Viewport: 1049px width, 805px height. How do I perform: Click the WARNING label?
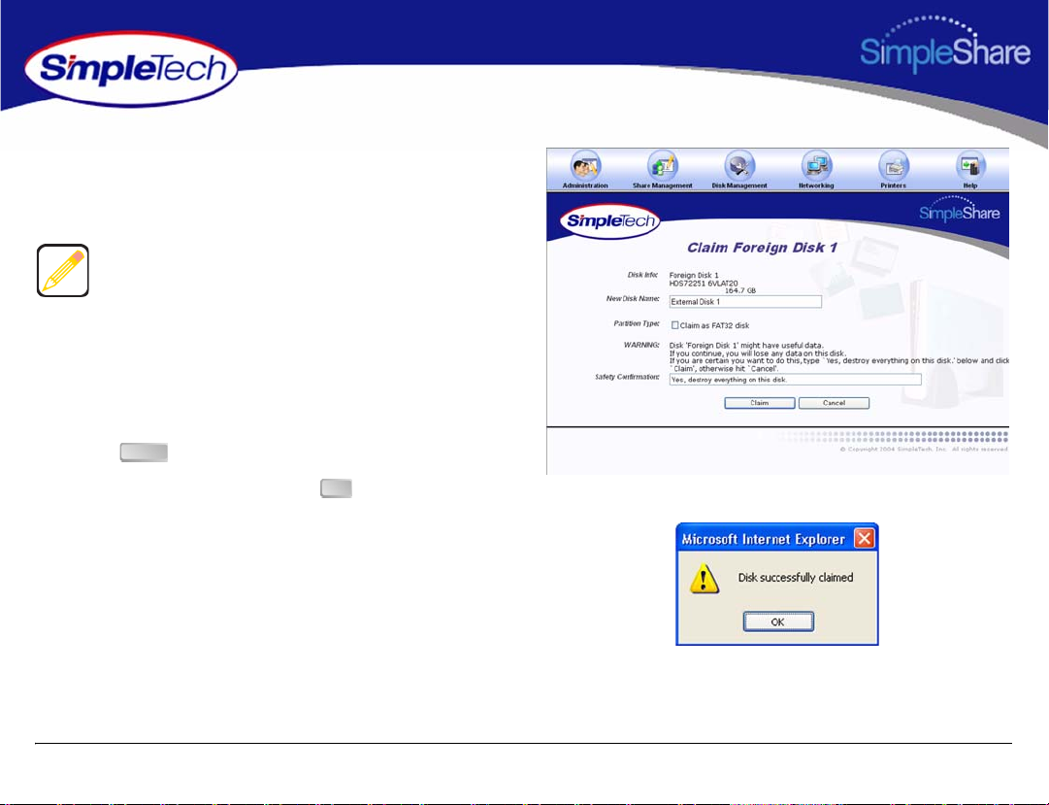(x=640, y=345)
